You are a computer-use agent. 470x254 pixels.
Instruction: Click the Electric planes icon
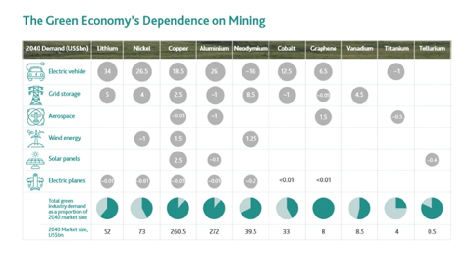pos(35,181)
